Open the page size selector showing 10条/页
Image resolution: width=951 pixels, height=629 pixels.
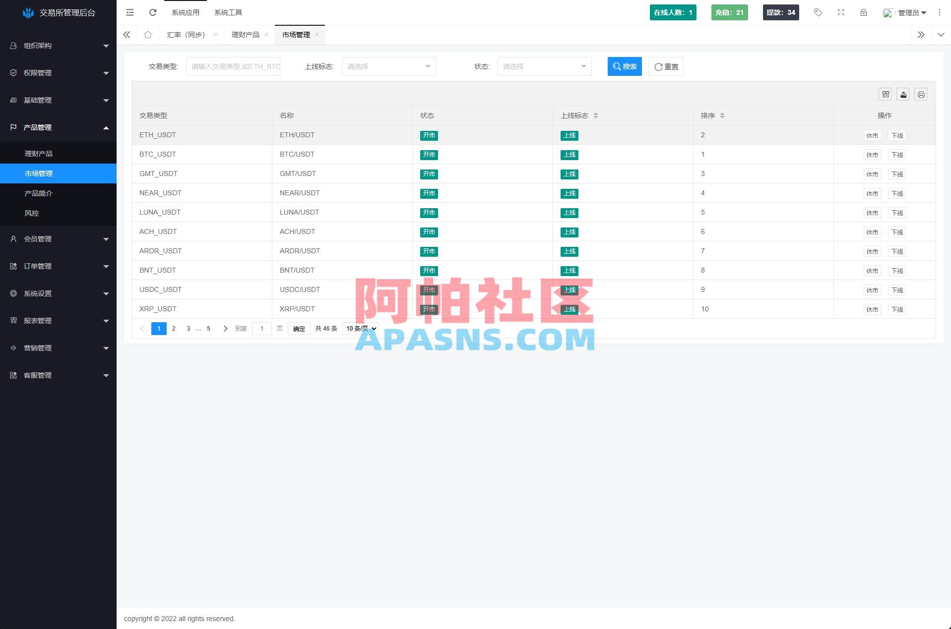pyautogui.click(x=360, y=328)
